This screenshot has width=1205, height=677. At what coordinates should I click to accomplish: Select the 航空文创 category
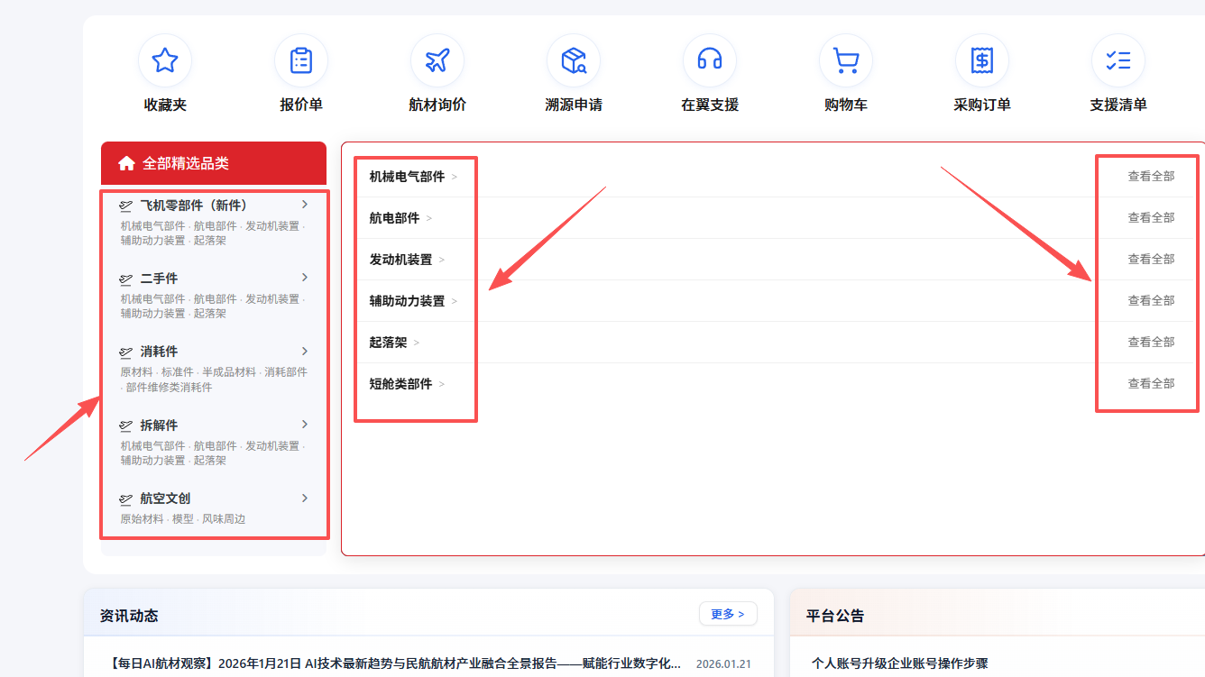[165, 499]
